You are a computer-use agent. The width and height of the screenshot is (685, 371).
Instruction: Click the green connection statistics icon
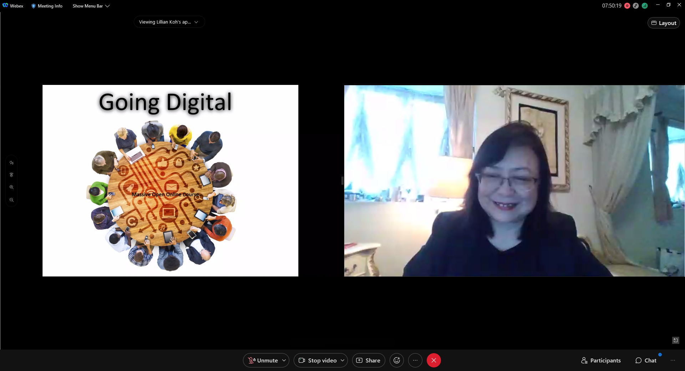[x=645, y=6]
